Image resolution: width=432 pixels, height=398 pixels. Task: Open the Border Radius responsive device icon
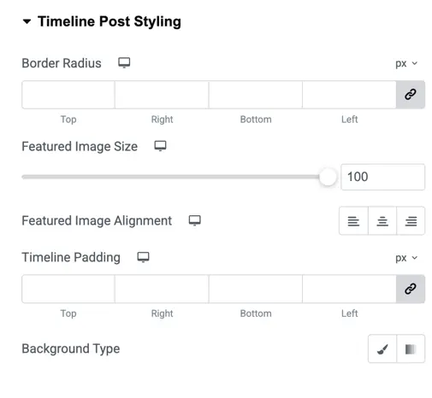coord(124,62)
